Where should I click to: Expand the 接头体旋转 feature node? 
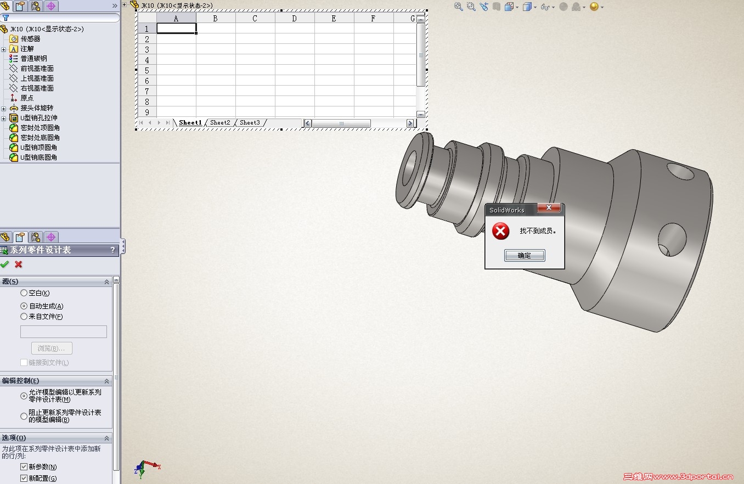pyautogui.click(x=4, y=108)
